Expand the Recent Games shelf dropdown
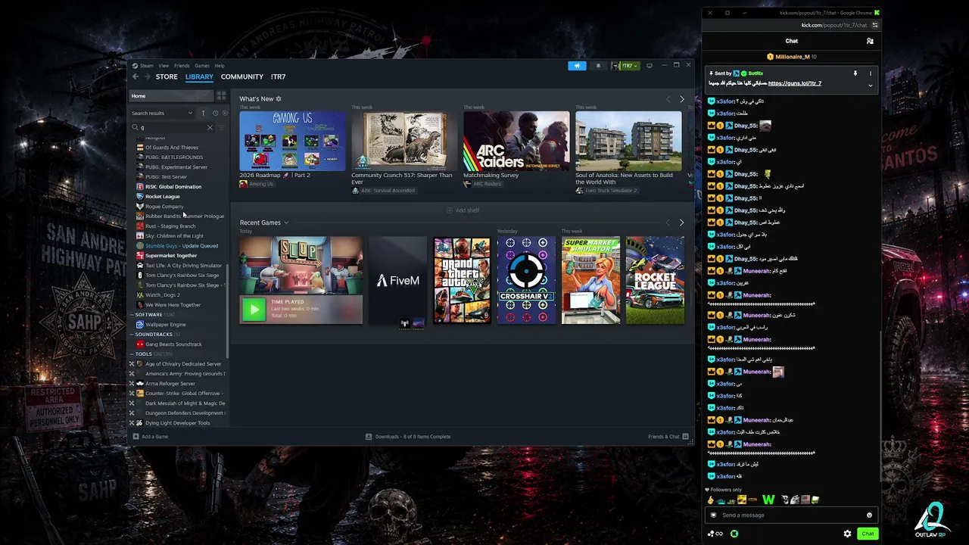969x545 pixels. click(x=286, y=223)
